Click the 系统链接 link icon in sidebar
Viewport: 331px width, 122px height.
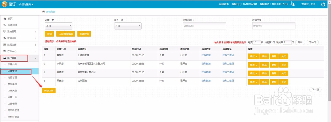click(x=5, y=25)
